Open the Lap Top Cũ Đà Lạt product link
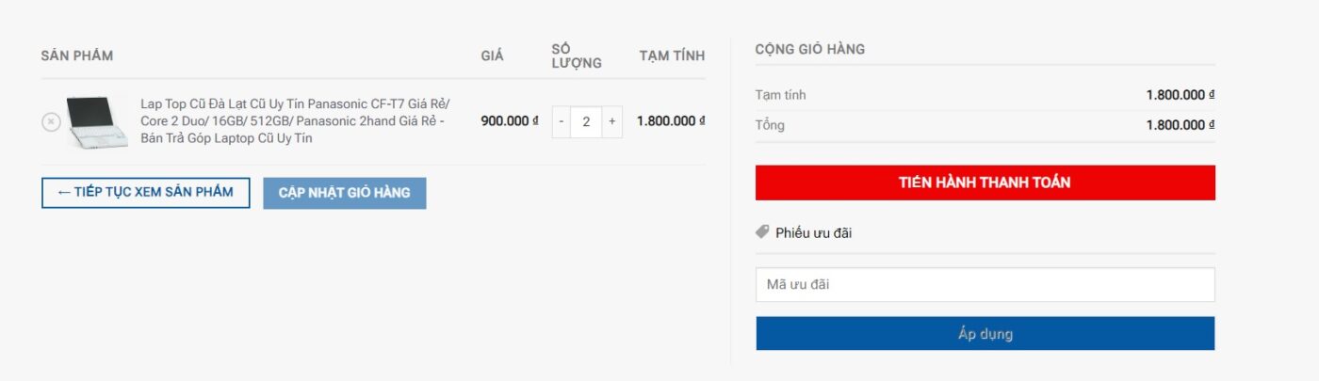Image resolution: width=1319 pixels, height=381 pixels. [x=295, y=121]
